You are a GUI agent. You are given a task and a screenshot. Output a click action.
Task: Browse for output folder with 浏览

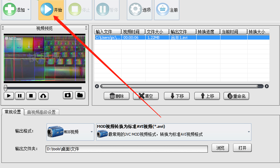tap(220, 148)
